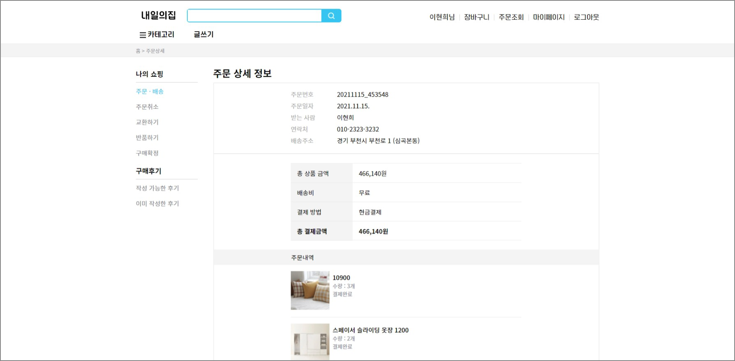This screenshot has width=735, height=361.
Task: Click the 총 결제금액 value 466,140원
Action: [373, 231]
